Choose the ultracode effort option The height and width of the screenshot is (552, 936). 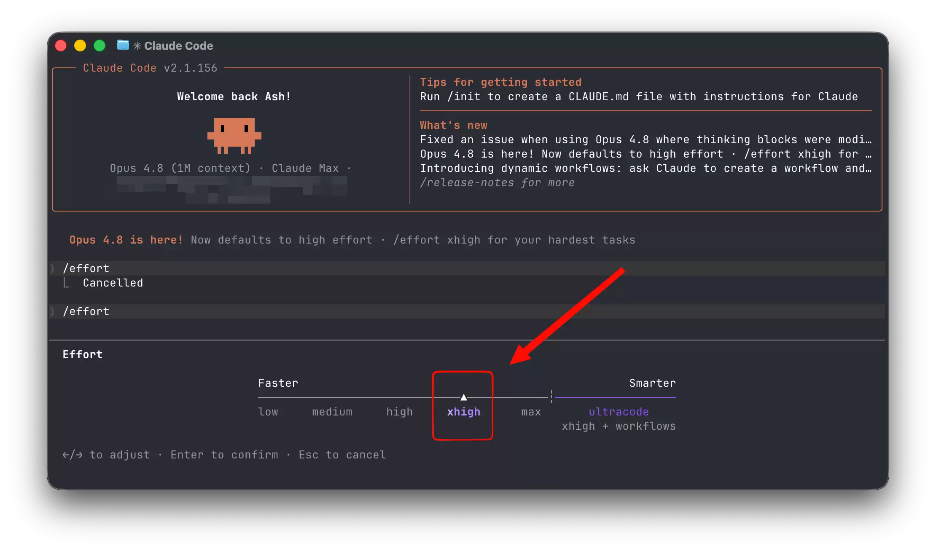click(619, 412)
